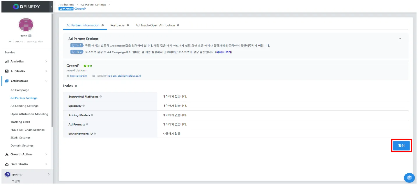Viewport: 418px width, 185px height.
Task: Click the Growth Action icon
Action: pos(7,154)
